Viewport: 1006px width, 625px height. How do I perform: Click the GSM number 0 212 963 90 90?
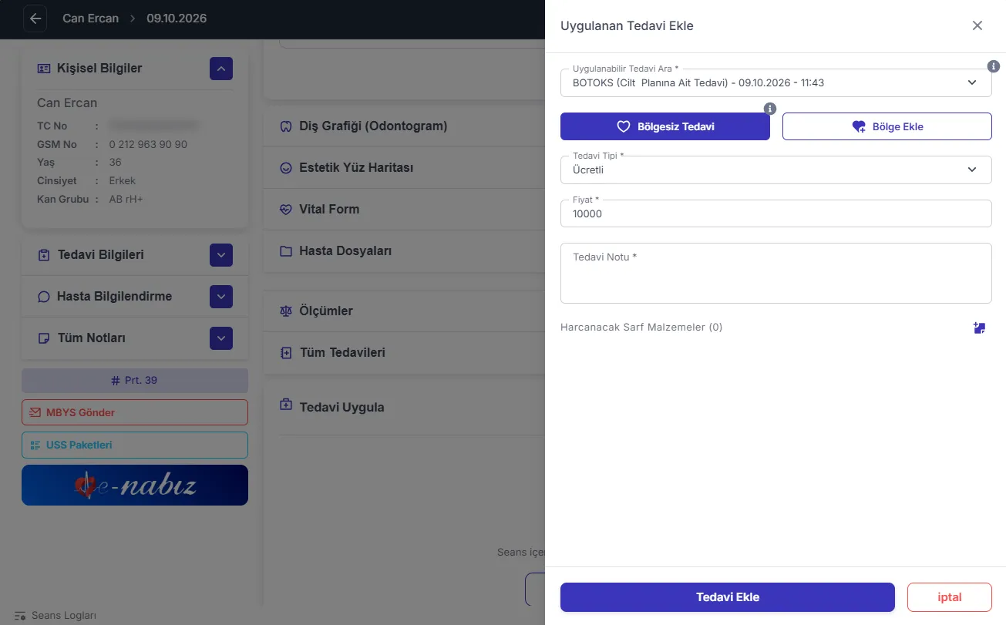(148, 144)
